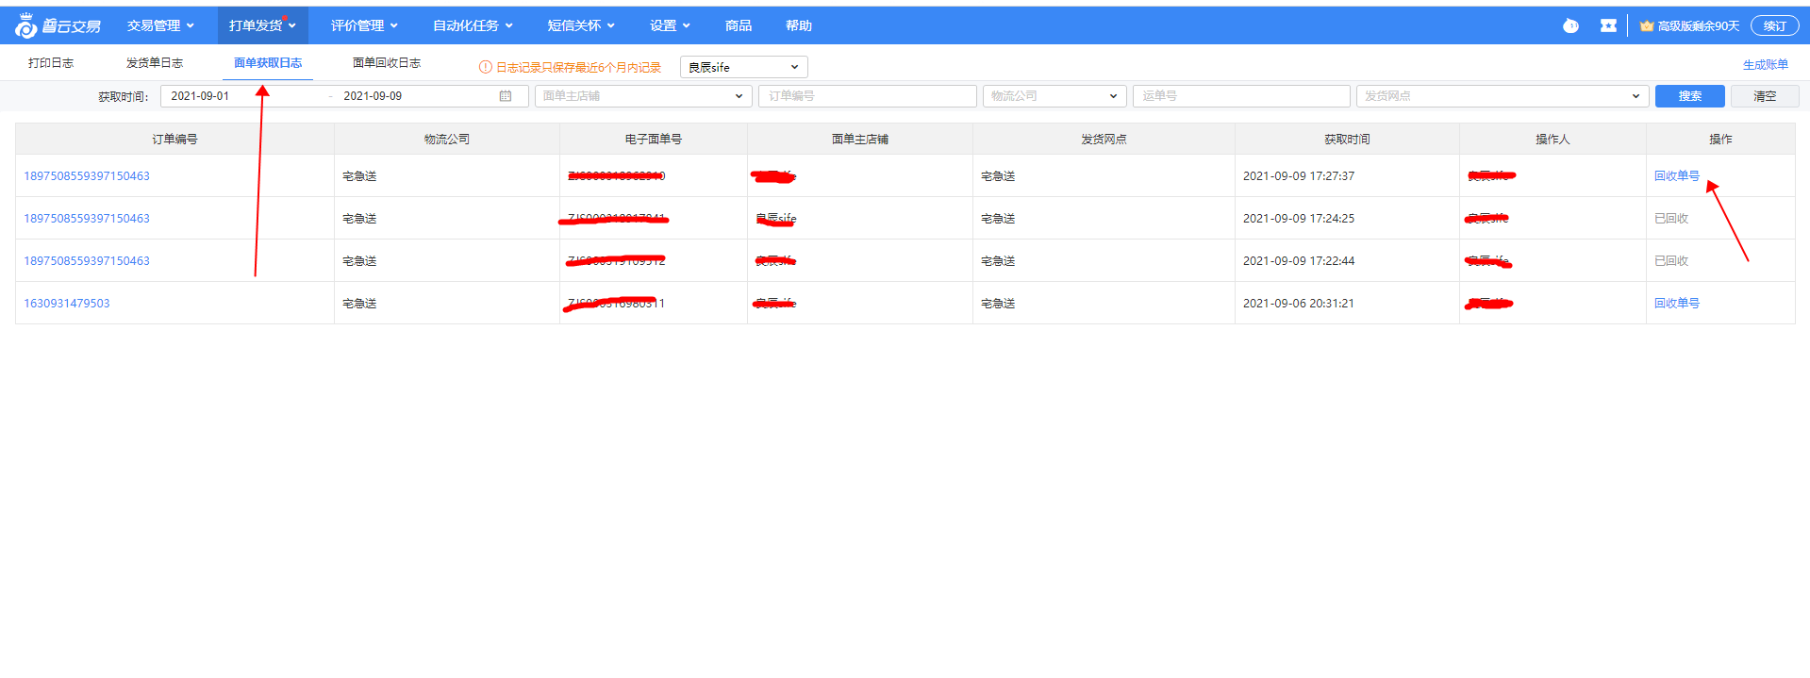This screenshot has width=1810, height=678.
Task: Click timestamp 2021-09-06 20:31:21
Action: [1299, 304]
